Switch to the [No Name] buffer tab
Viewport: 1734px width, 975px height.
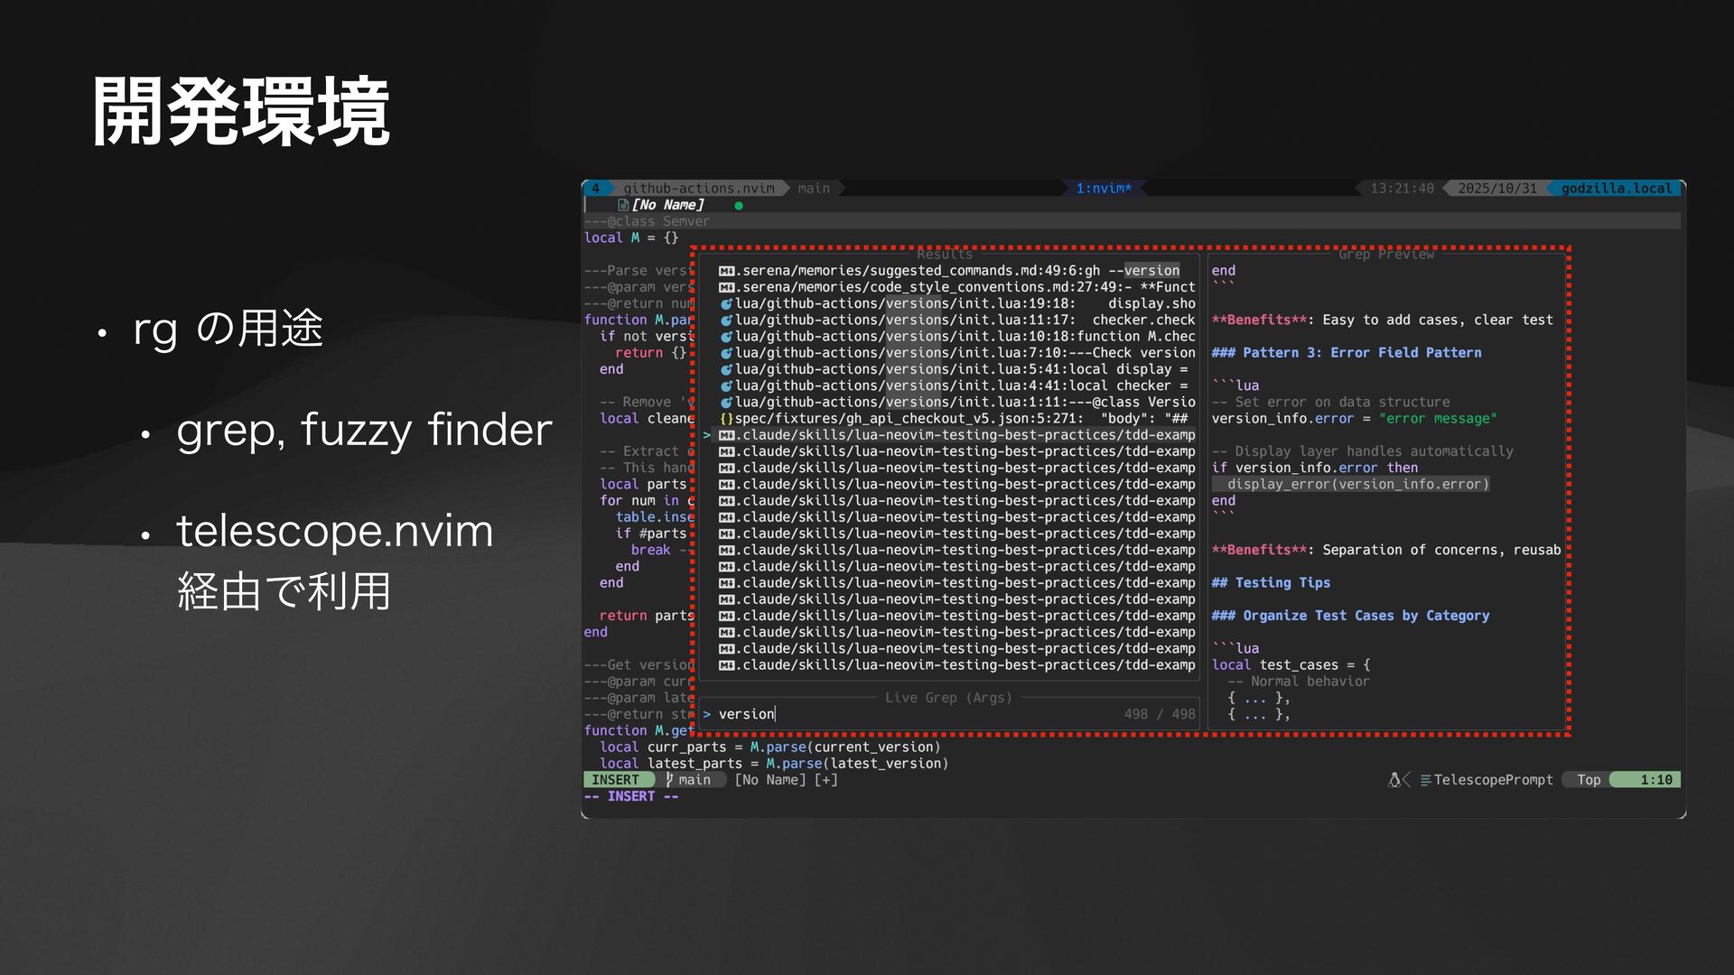(x=667, y=205)
